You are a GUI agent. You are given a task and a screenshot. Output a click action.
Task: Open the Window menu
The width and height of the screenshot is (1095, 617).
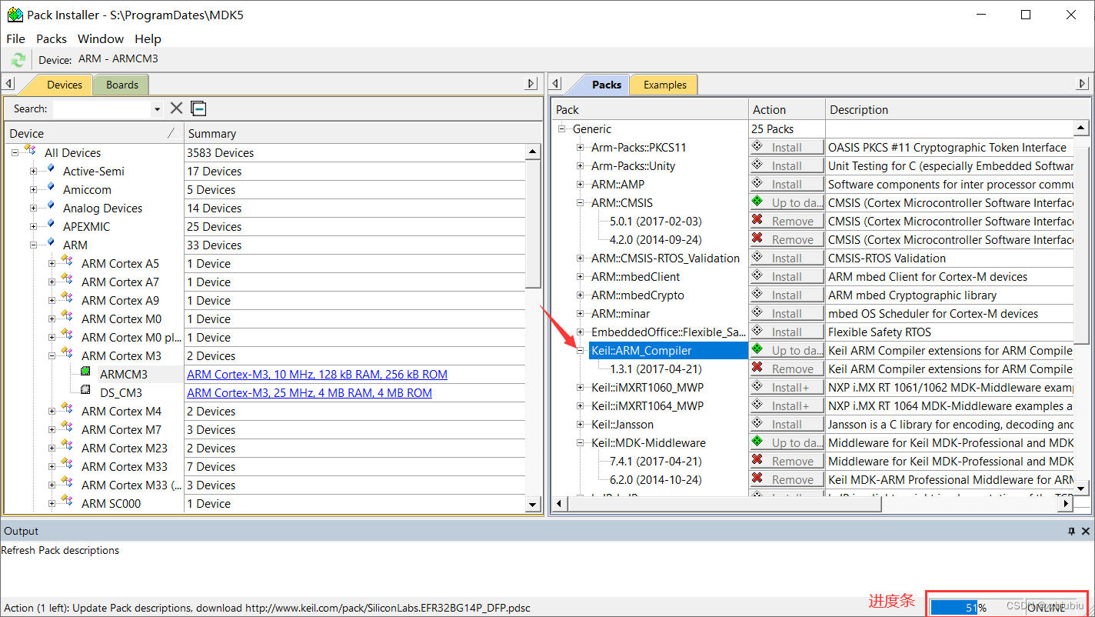pyautogui.click(x=101, y=38)
